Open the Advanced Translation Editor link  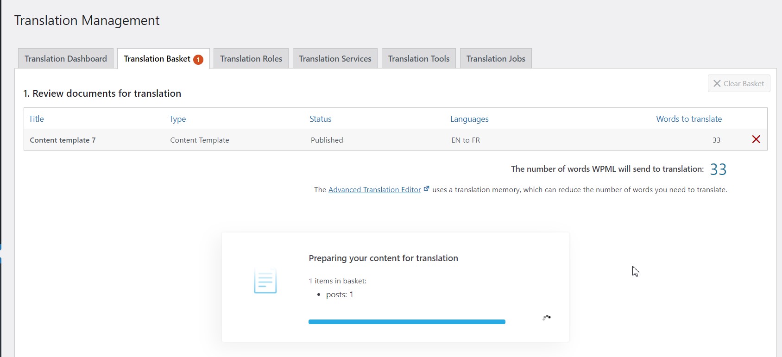374,189
